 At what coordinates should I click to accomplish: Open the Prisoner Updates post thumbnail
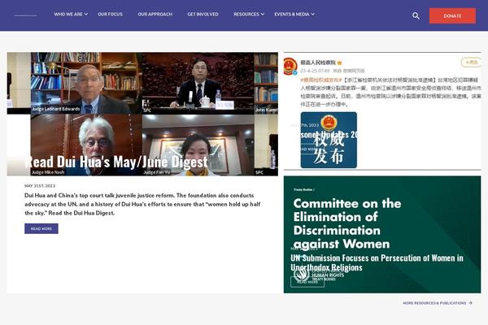(x=382, y=111)
